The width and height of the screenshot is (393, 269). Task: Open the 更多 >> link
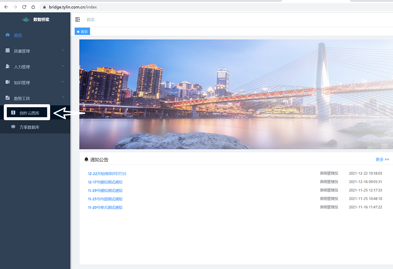tap(382, 159)
